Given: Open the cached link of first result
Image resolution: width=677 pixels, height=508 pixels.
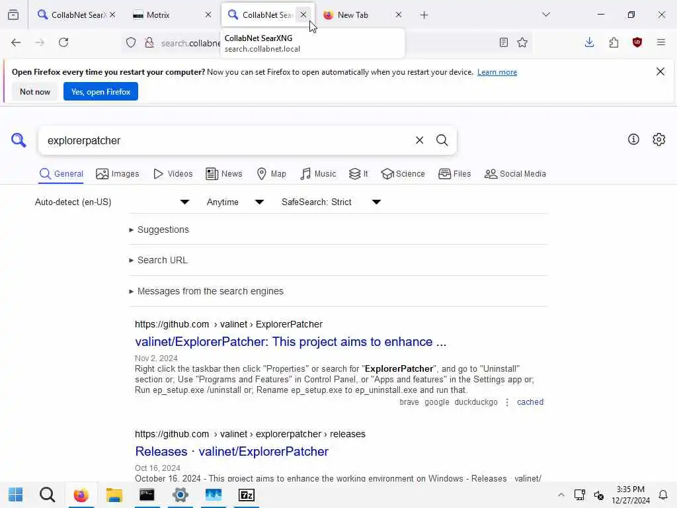Looking at the screenshot, I should 530,402.
